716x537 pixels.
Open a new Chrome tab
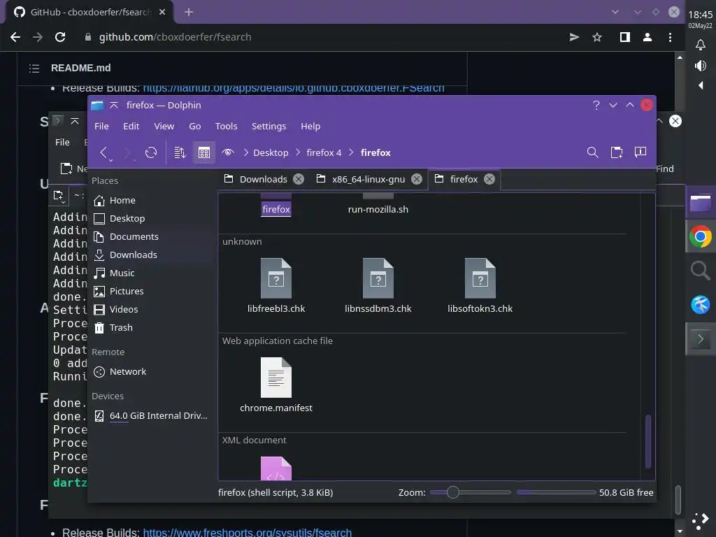tap(189, 13)
